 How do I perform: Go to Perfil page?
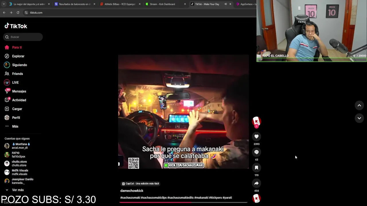[x=16, y=118]
